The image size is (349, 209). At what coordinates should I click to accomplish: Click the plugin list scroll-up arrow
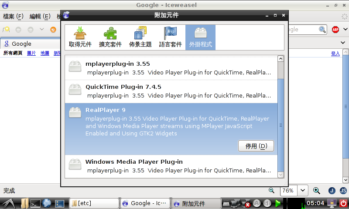pos(281,59)
